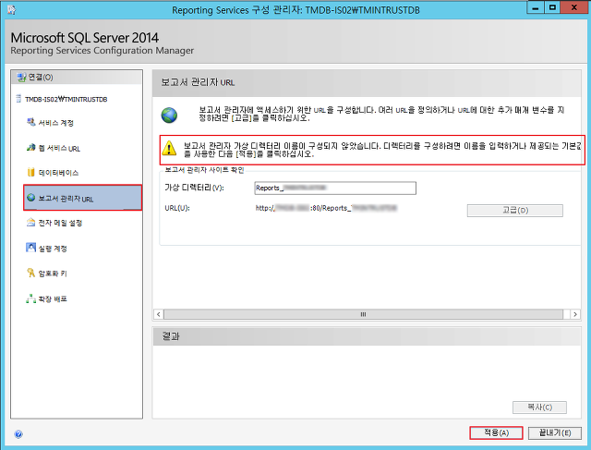Click the large globe icon in description
This screenshot has width=591, height=450.
pyautogui.click(x=169, y=116)
